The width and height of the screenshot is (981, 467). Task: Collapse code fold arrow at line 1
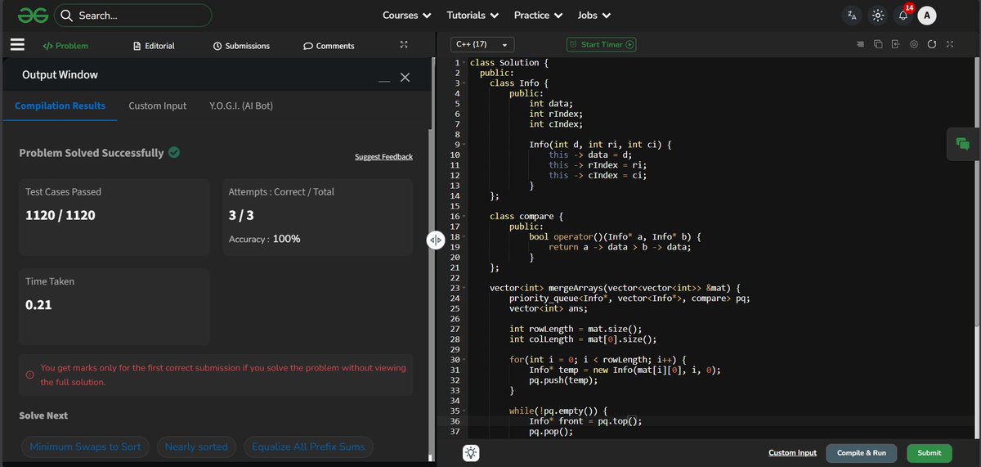point(464,63)
